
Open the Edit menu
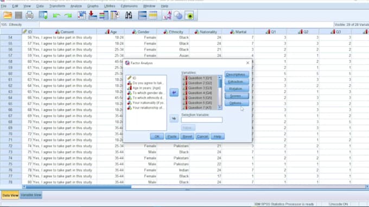[x=15, y=6]
